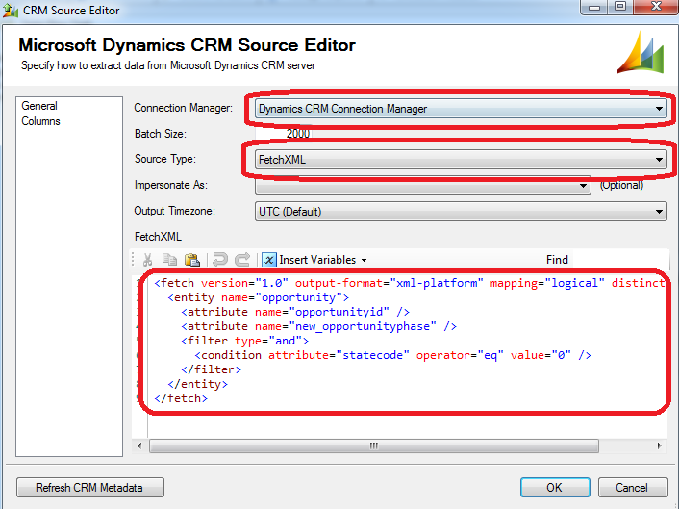Click Refresh CRM Metadata button

click(x=90, y=488)
